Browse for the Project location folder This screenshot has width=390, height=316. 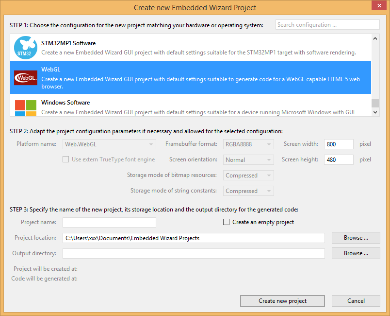(x=356, y=238)
